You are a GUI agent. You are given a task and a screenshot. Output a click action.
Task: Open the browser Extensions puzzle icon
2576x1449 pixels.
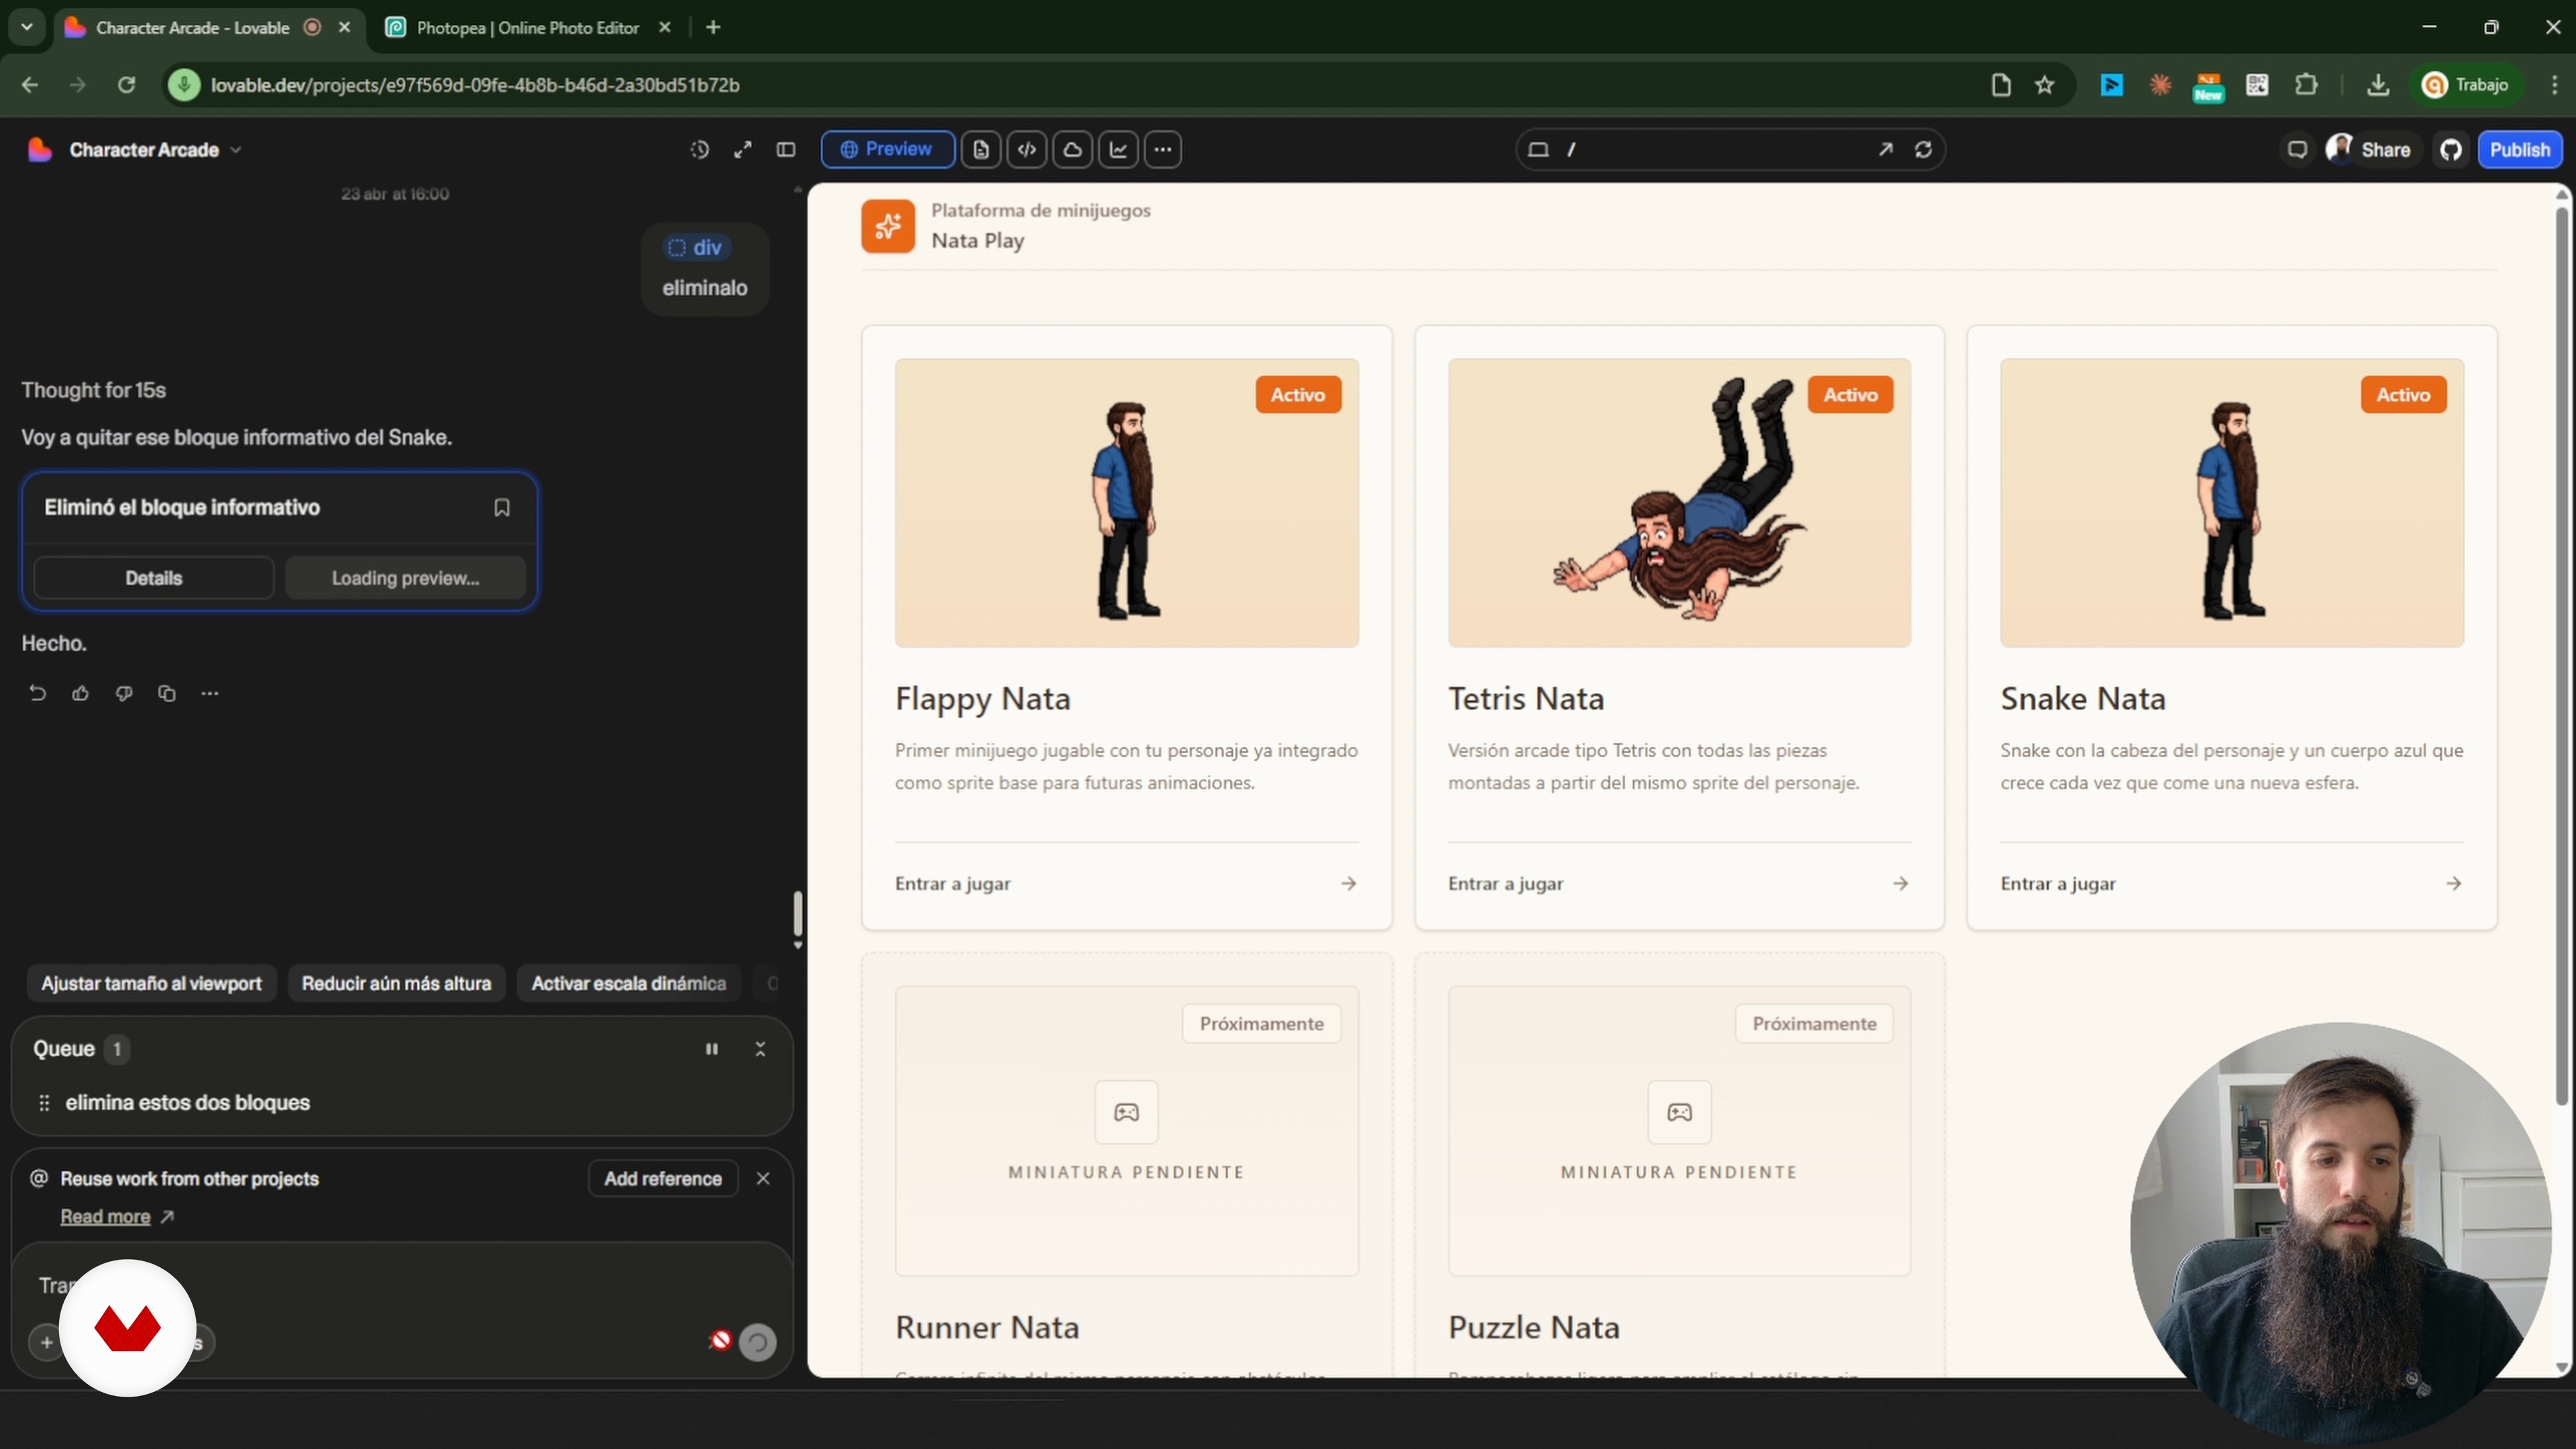point(2306,85)
